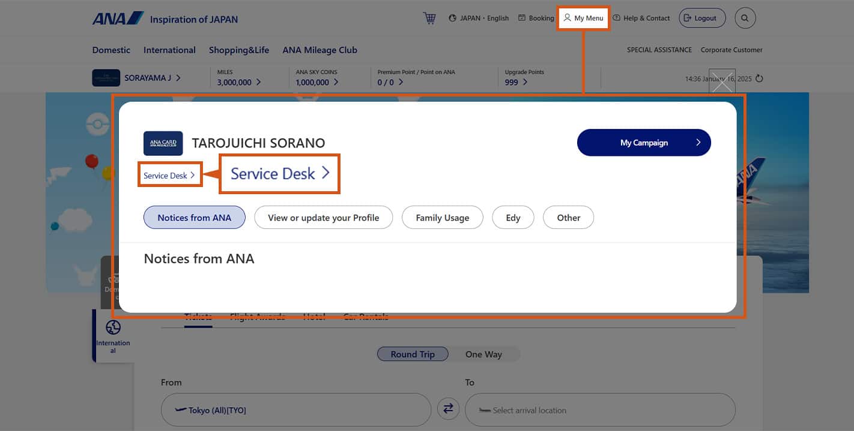854x431 pixels.
Task: Open the My Menu header item
Action: [583, 18]
